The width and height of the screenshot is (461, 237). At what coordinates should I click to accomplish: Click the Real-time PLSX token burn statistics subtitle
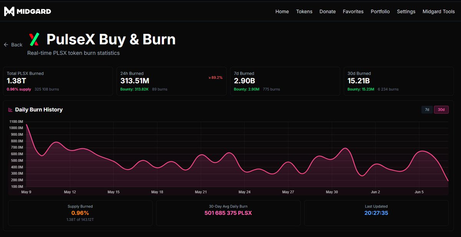pyautogui.click(x=73, y=53)
